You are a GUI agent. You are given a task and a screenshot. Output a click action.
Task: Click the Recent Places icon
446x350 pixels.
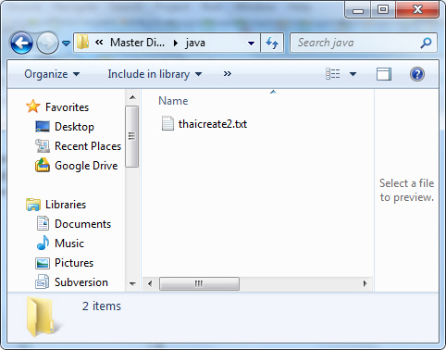pos(43,146)
